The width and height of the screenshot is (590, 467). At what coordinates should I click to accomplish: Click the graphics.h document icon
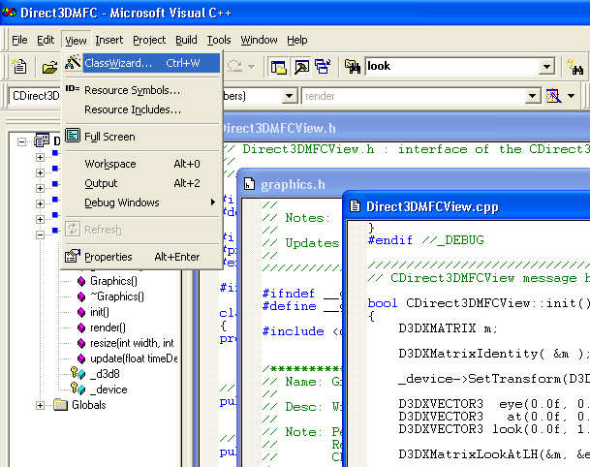[x=249, y=184]
